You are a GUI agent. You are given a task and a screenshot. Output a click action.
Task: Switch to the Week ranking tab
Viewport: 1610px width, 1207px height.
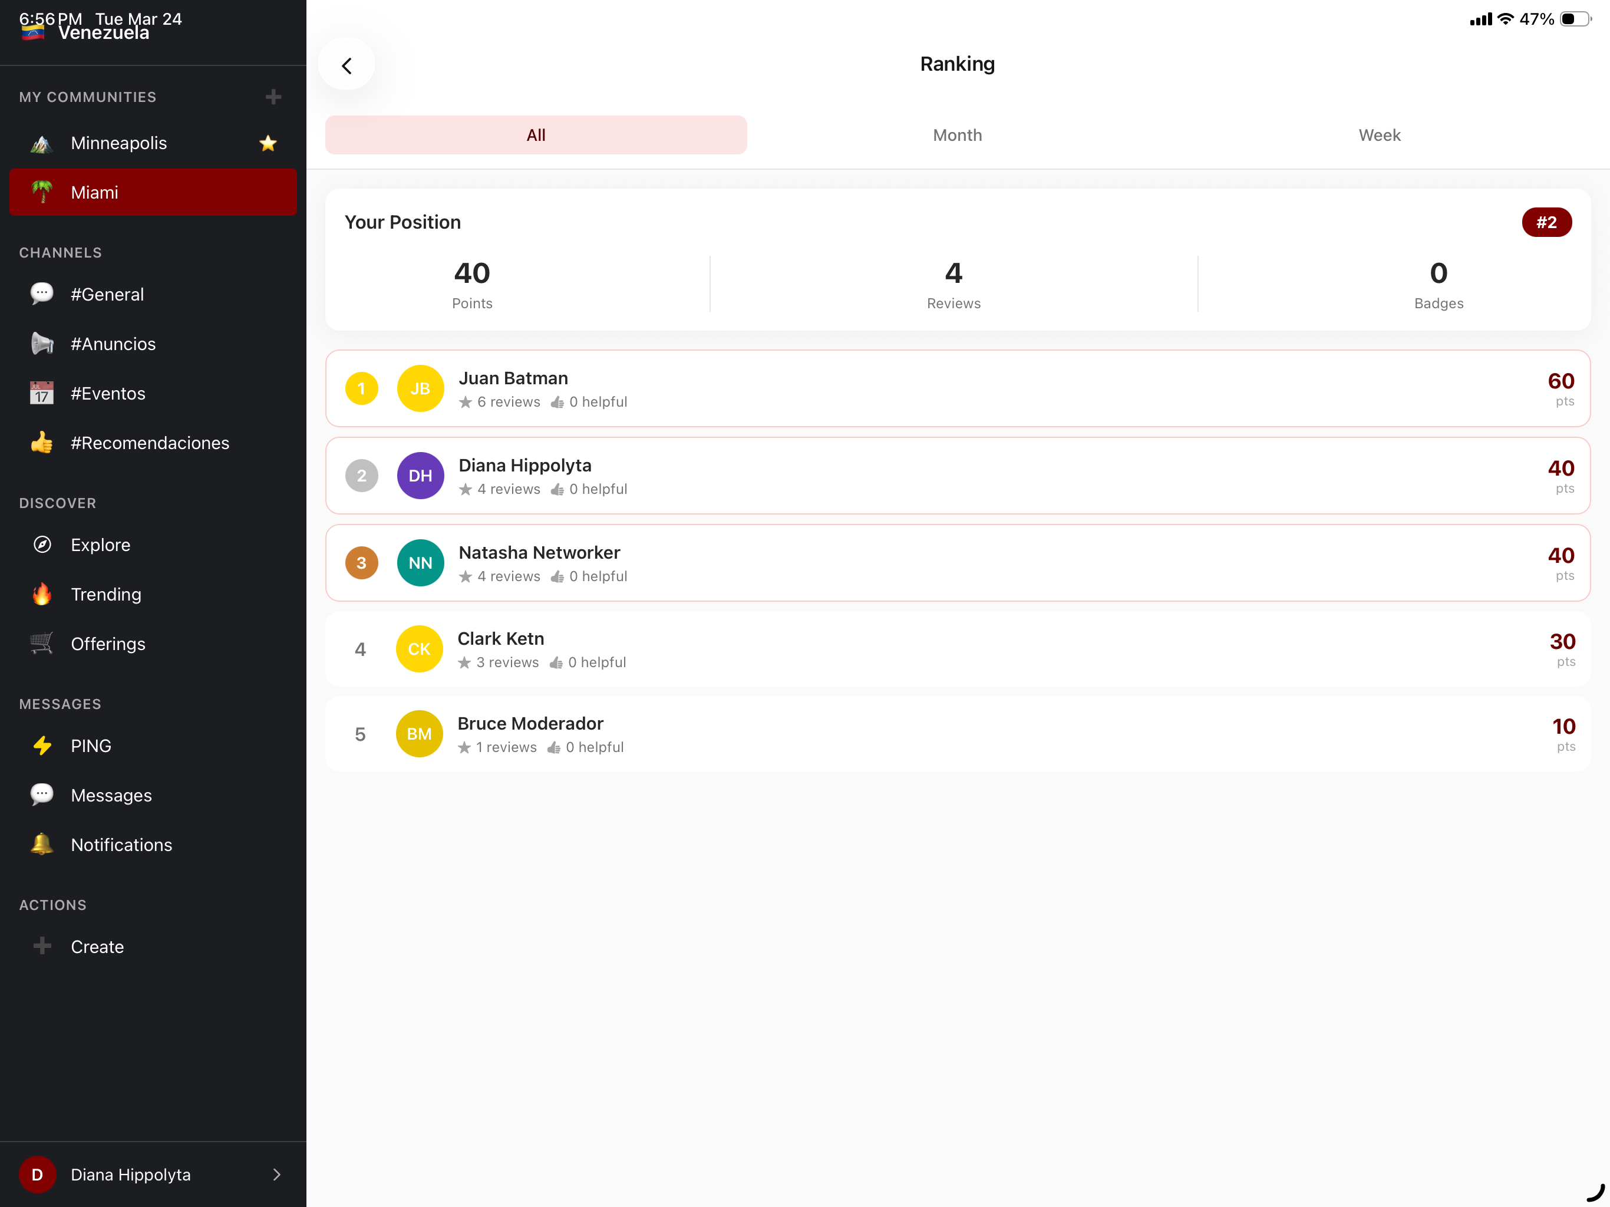[1379, 135]
